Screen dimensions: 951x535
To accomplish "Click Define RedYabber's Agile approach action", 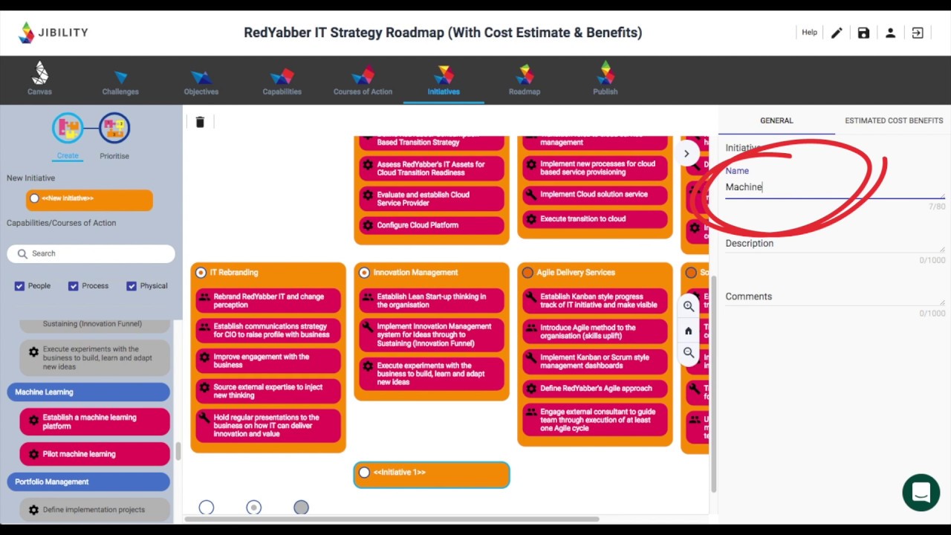I will click(x=595, y=389).
